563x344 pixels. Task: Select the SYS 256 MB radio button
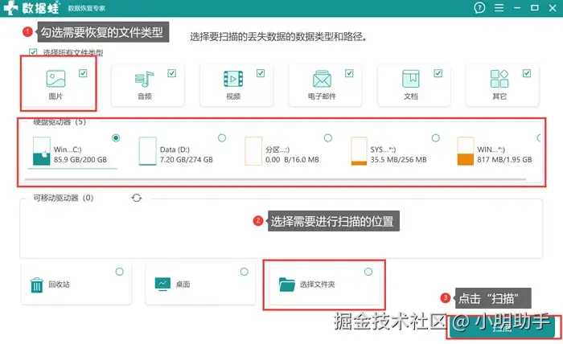(436, 137)
